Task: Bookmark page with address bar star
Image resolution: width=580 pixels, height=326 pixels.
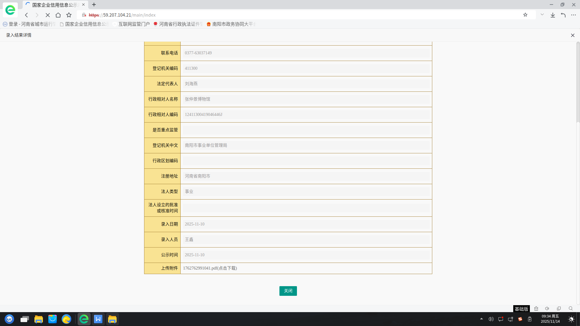Action: click(525, 15)
